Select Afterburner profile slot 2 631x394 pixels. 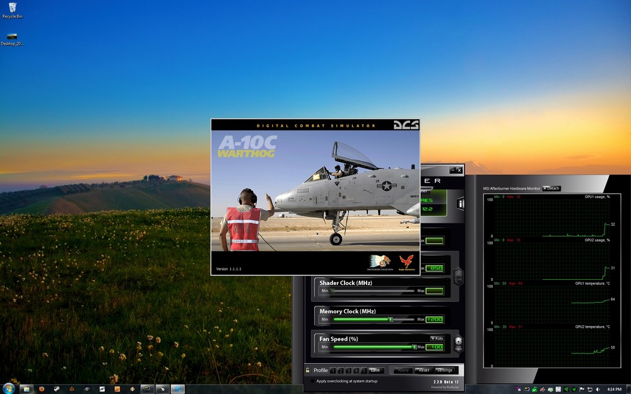[x=341, y=370]
